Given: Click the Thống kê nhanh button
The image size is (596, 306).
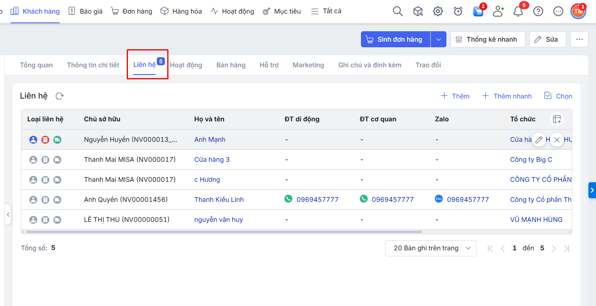Looking at the screenshot, I should click(x=487, y=39).
